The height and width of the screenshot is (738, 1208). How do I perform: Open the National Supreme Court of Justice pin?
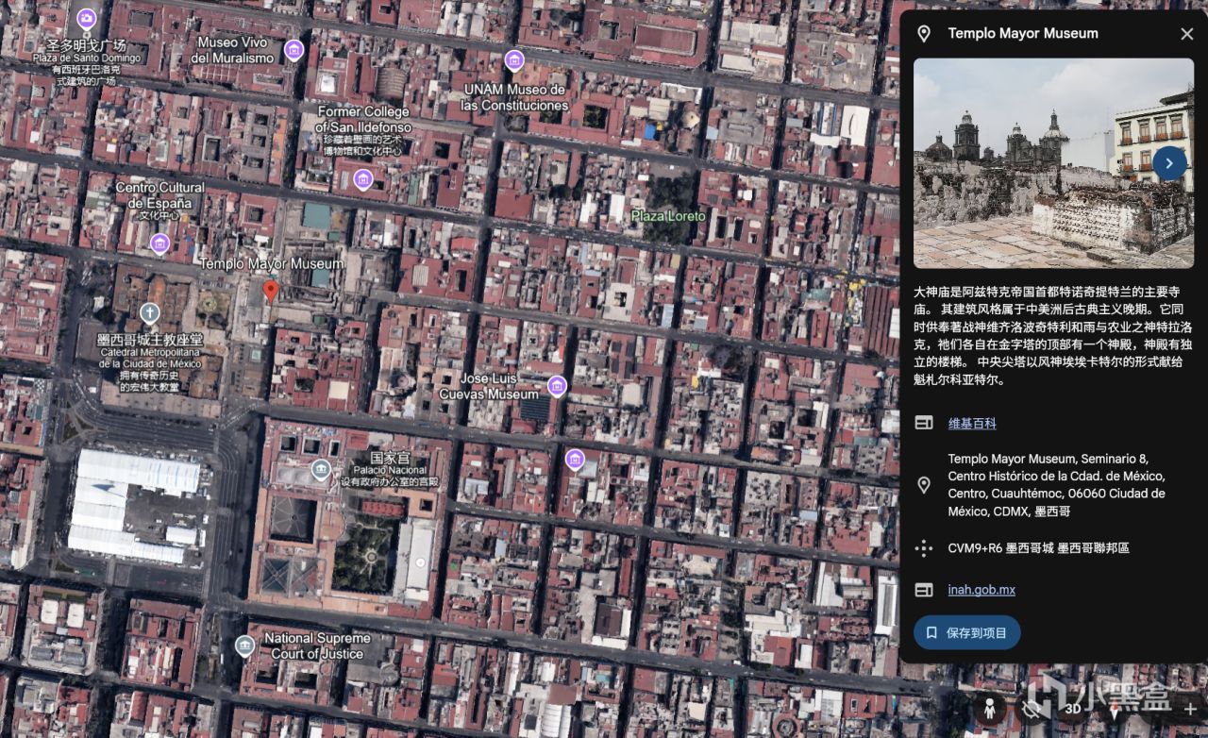244,646
